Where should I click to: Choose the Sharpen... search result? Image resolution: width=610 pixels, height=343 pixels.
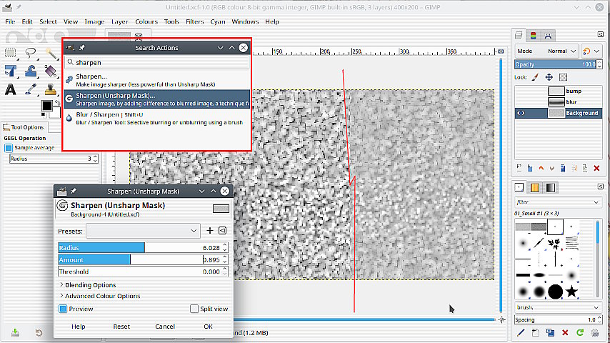pyautogui.click(x=156, y=80)
